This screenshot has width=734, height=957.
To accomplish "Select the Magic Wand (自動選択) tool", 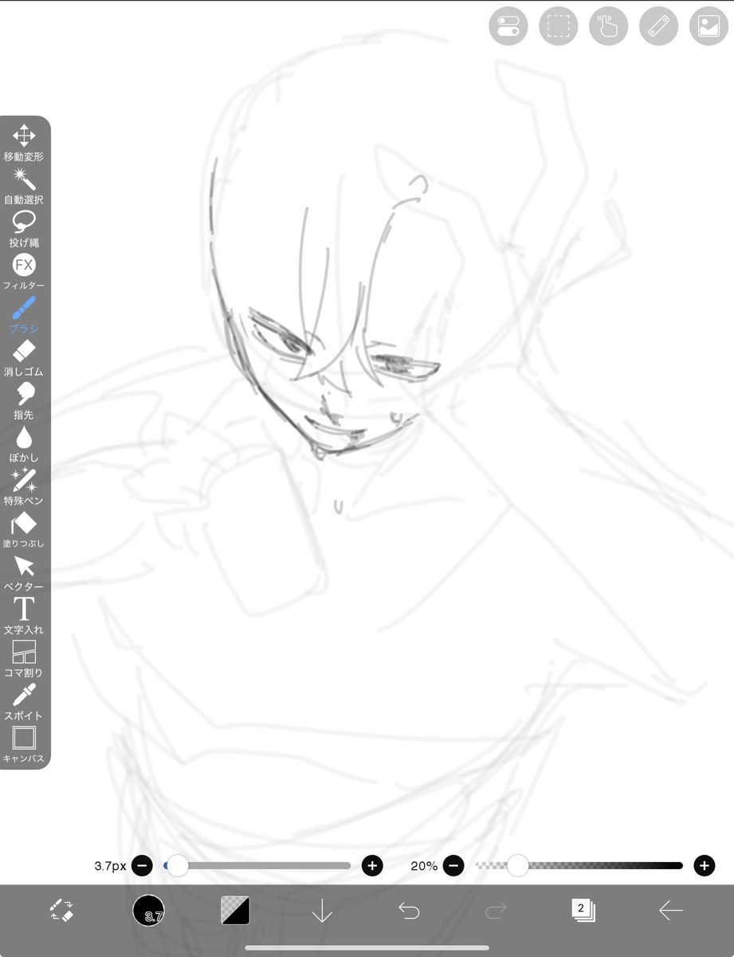I will (x=24, y=186).
